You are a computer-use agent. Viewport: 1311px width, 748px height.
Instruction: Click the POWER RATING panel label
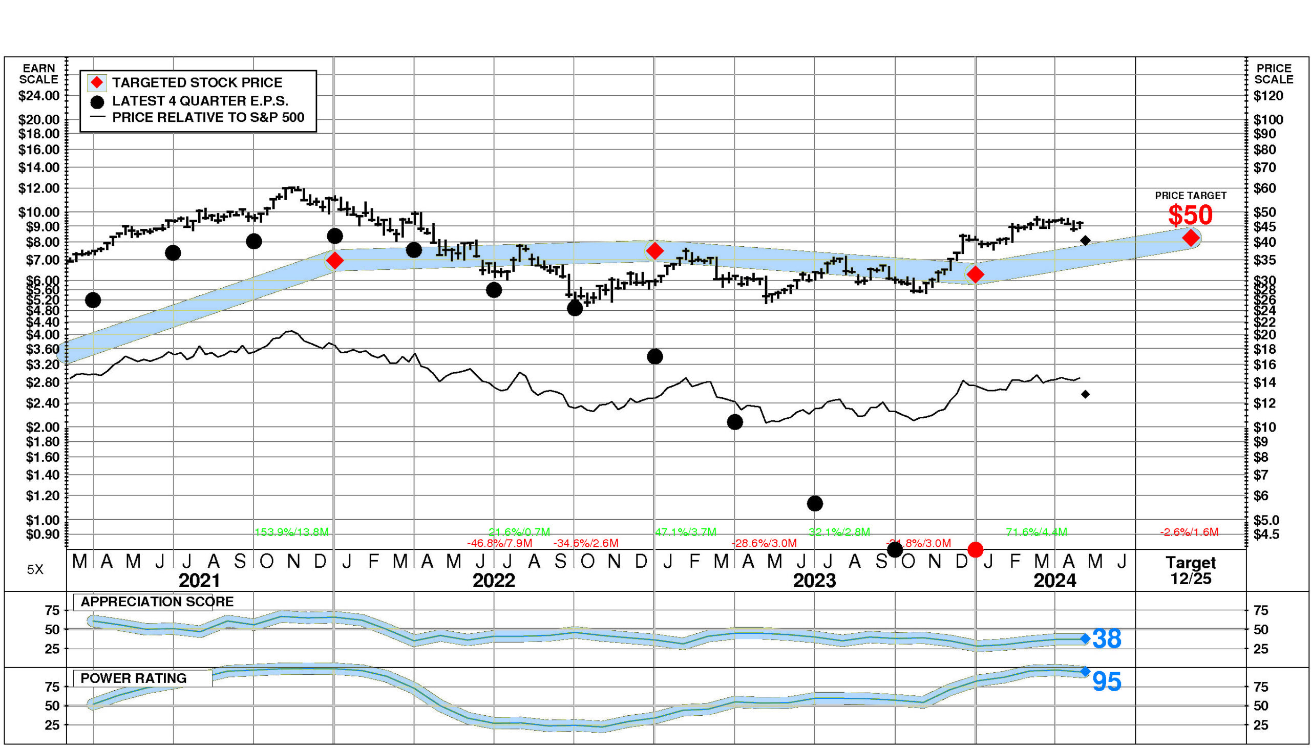tap(134, 678)
